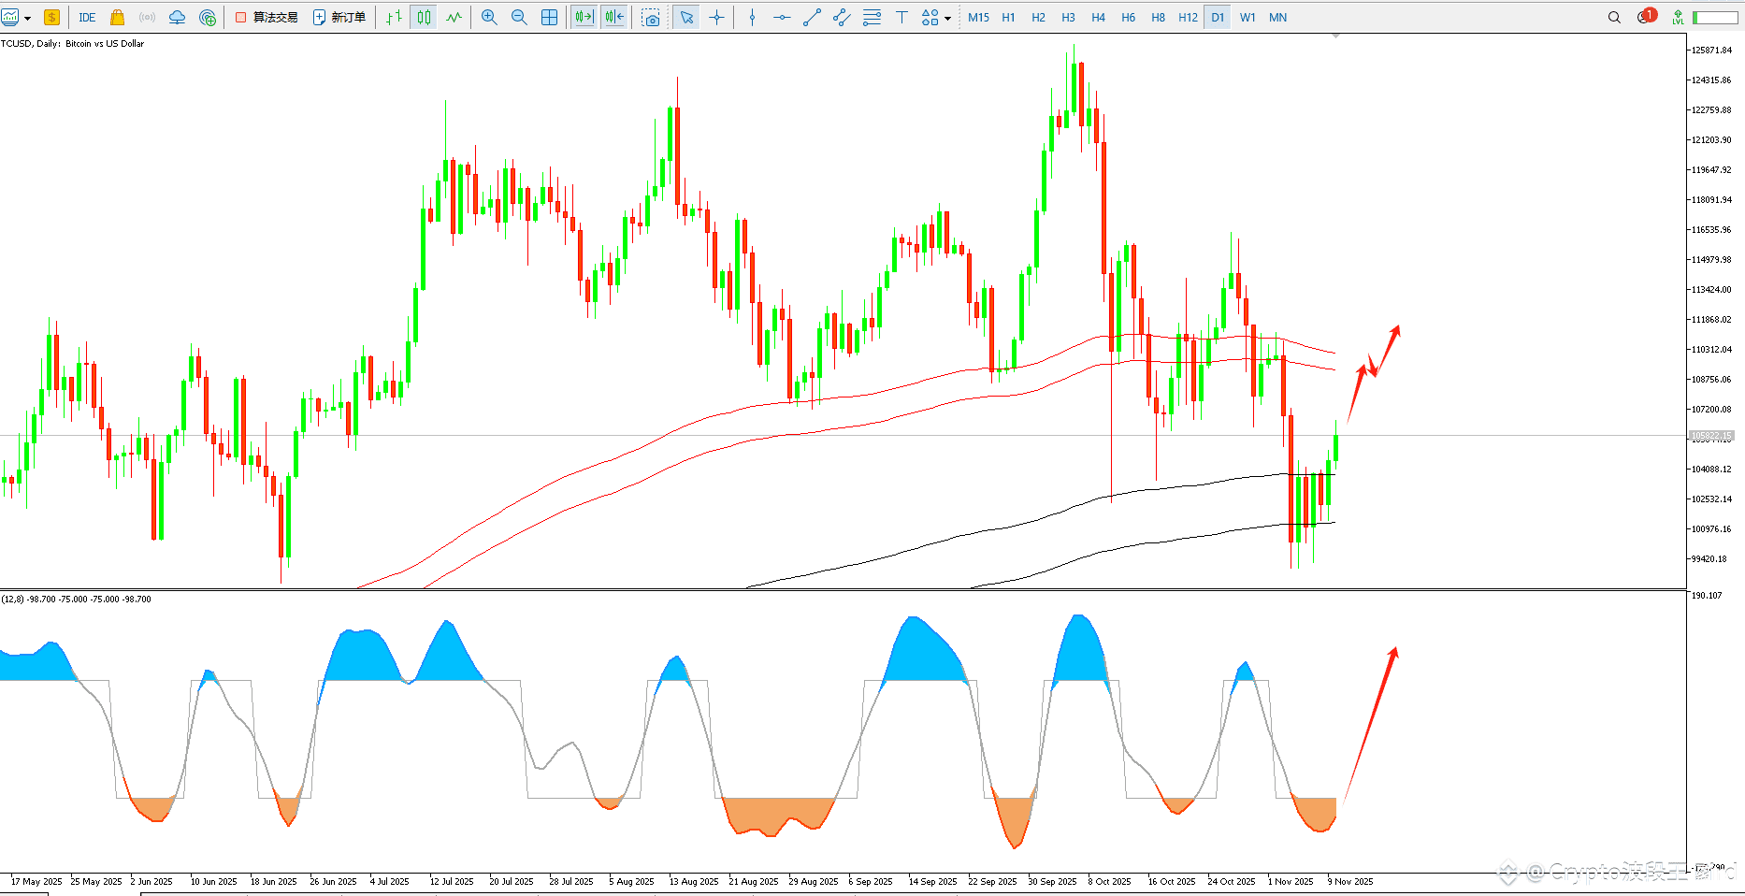Click date label '8 Oct 2025'

click(1109, 881)
